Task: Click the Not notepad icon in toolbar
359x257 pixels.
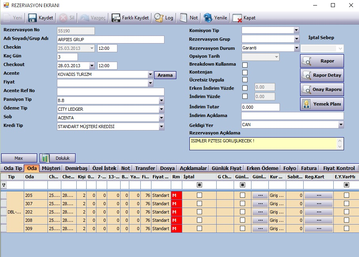Action: [183, 17]
